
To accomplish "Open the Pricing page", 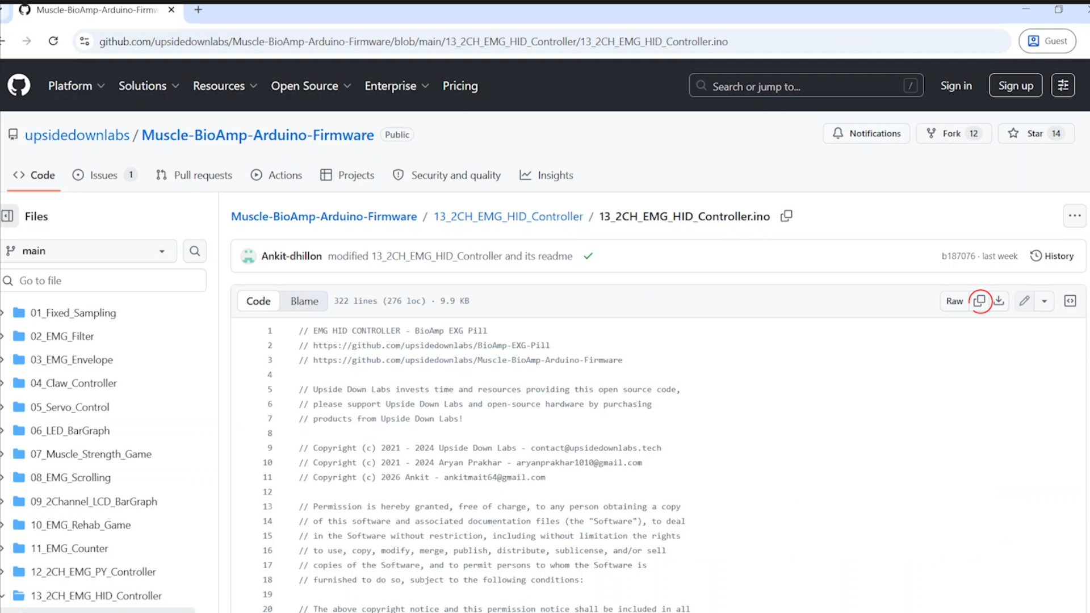I will pos(460,86).
